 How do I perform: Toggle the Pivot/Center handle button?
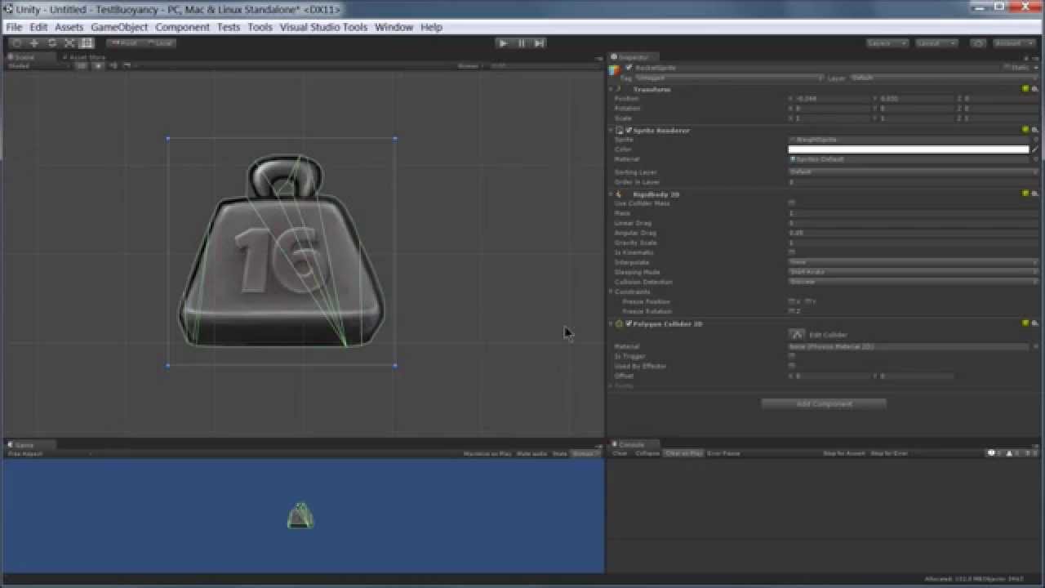123,43
